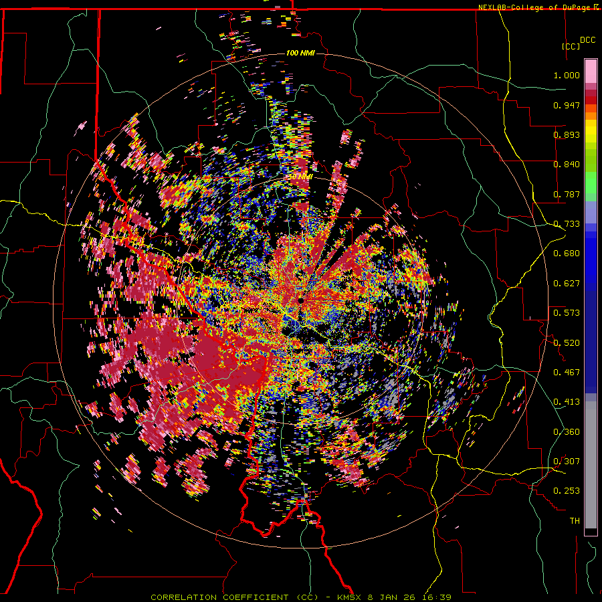This screenshot has height=602, width=602.
Task: Select the 0.520 legend value
Action: (567, 343)
